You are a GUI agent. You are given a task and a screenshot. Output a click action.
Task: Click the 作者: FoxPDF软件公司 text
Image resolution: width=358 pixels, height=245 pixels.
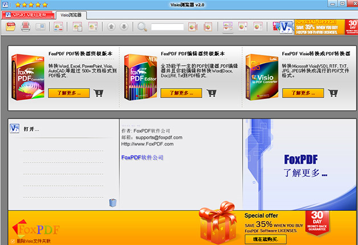(145, 131)
